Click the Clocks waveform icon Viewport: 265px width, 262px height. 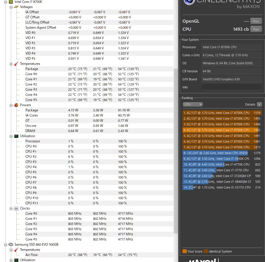[x=16, y=208]
